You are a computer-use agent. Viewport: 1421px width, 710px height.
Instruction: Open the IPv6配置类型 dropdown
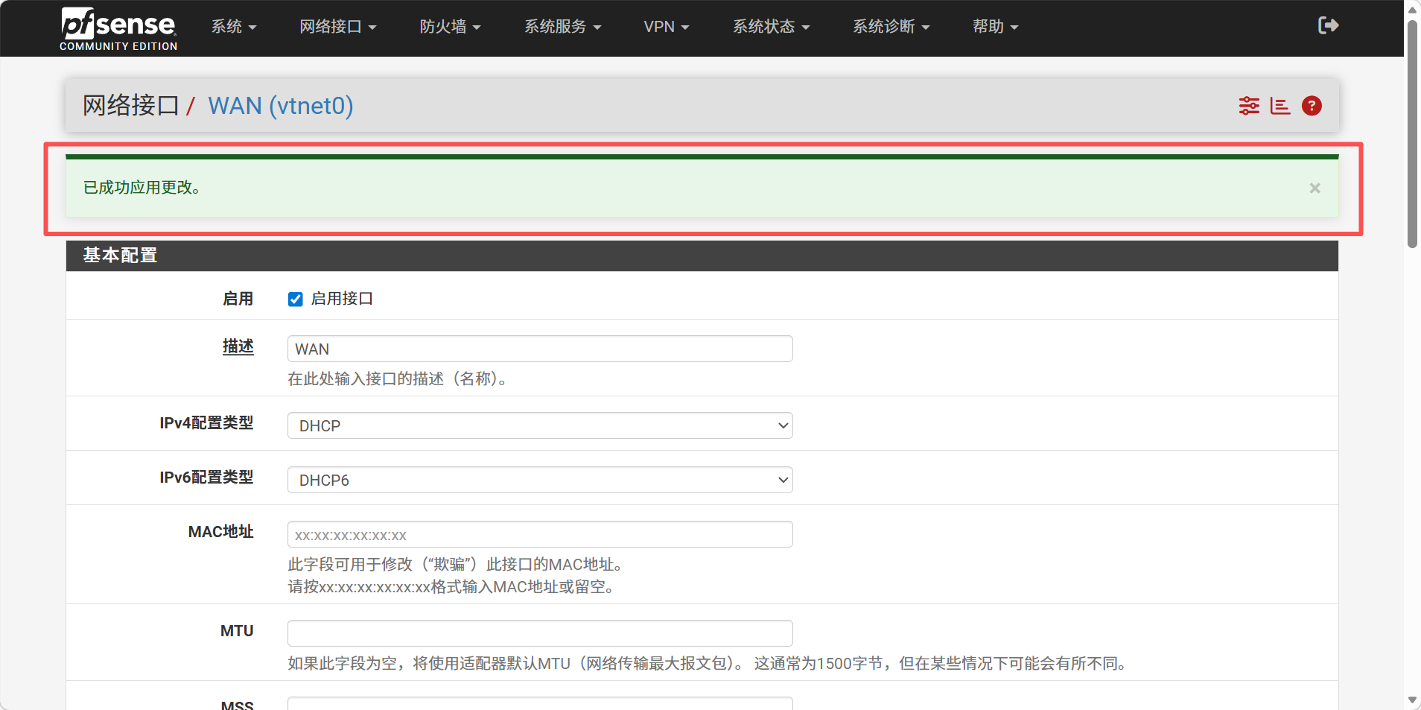pyautogui.click(x=540, y=480)
